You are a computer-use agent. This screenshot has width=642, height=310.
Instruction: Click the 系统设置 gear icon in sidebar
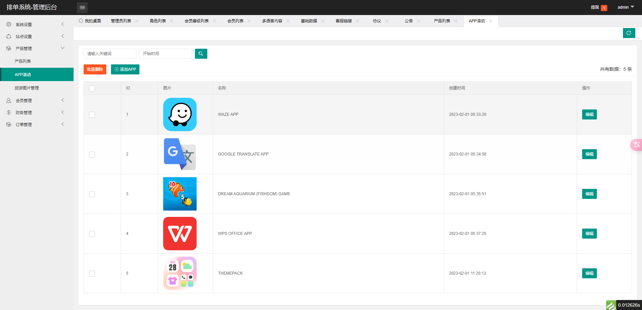click(9, 24)
